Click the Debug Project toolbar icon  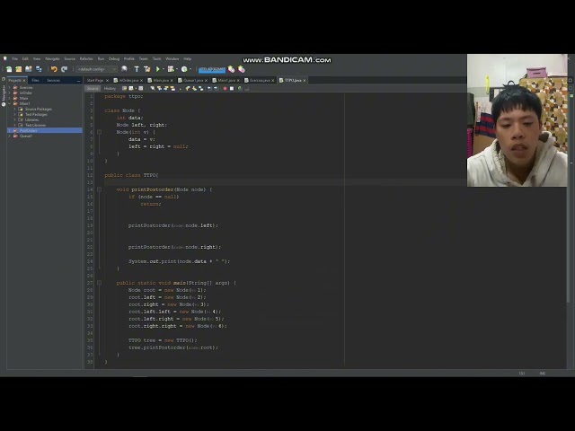pyautogui.click(x=171, y=69)
